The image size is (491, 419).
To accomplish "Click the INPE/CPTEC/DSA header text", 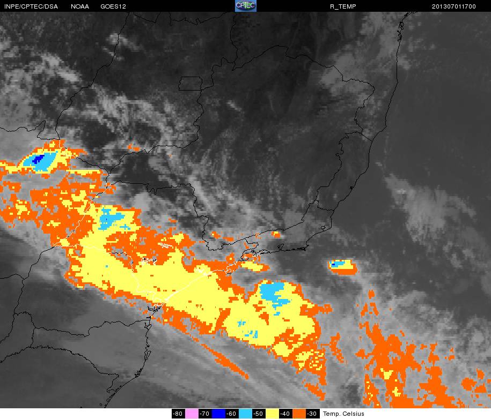I will 31,6.
